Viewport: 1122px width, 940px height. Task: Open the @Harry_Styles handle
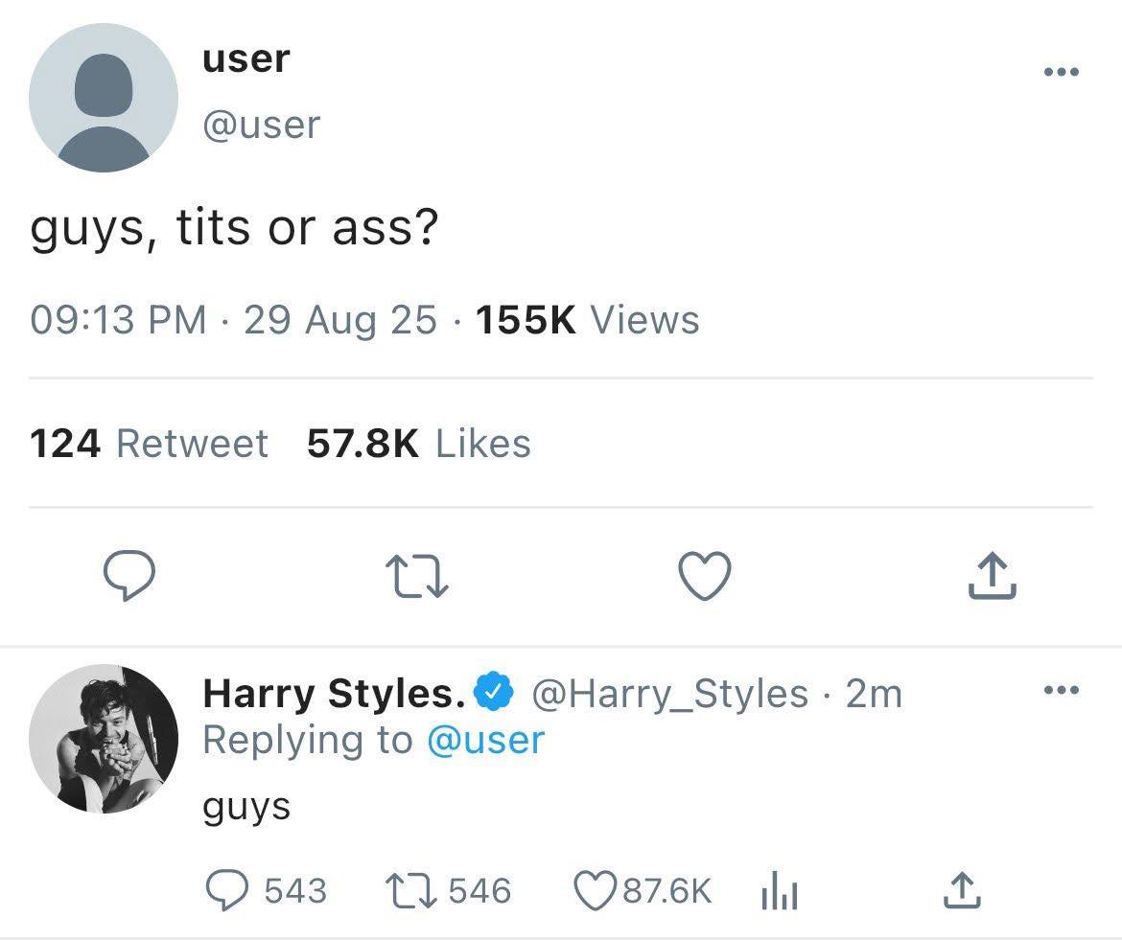pos(669,693)
